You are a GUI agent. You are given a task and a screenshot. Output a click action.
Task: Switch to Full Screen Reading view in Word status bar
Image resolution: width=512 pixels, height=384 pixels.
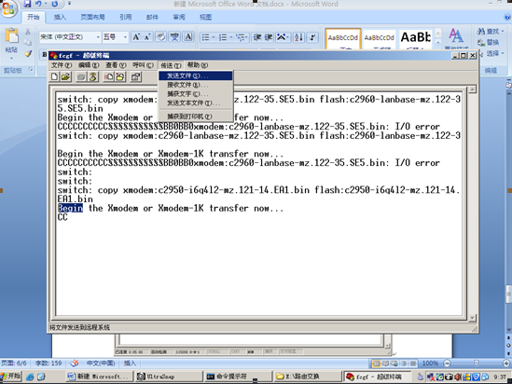tap(386, 363)
